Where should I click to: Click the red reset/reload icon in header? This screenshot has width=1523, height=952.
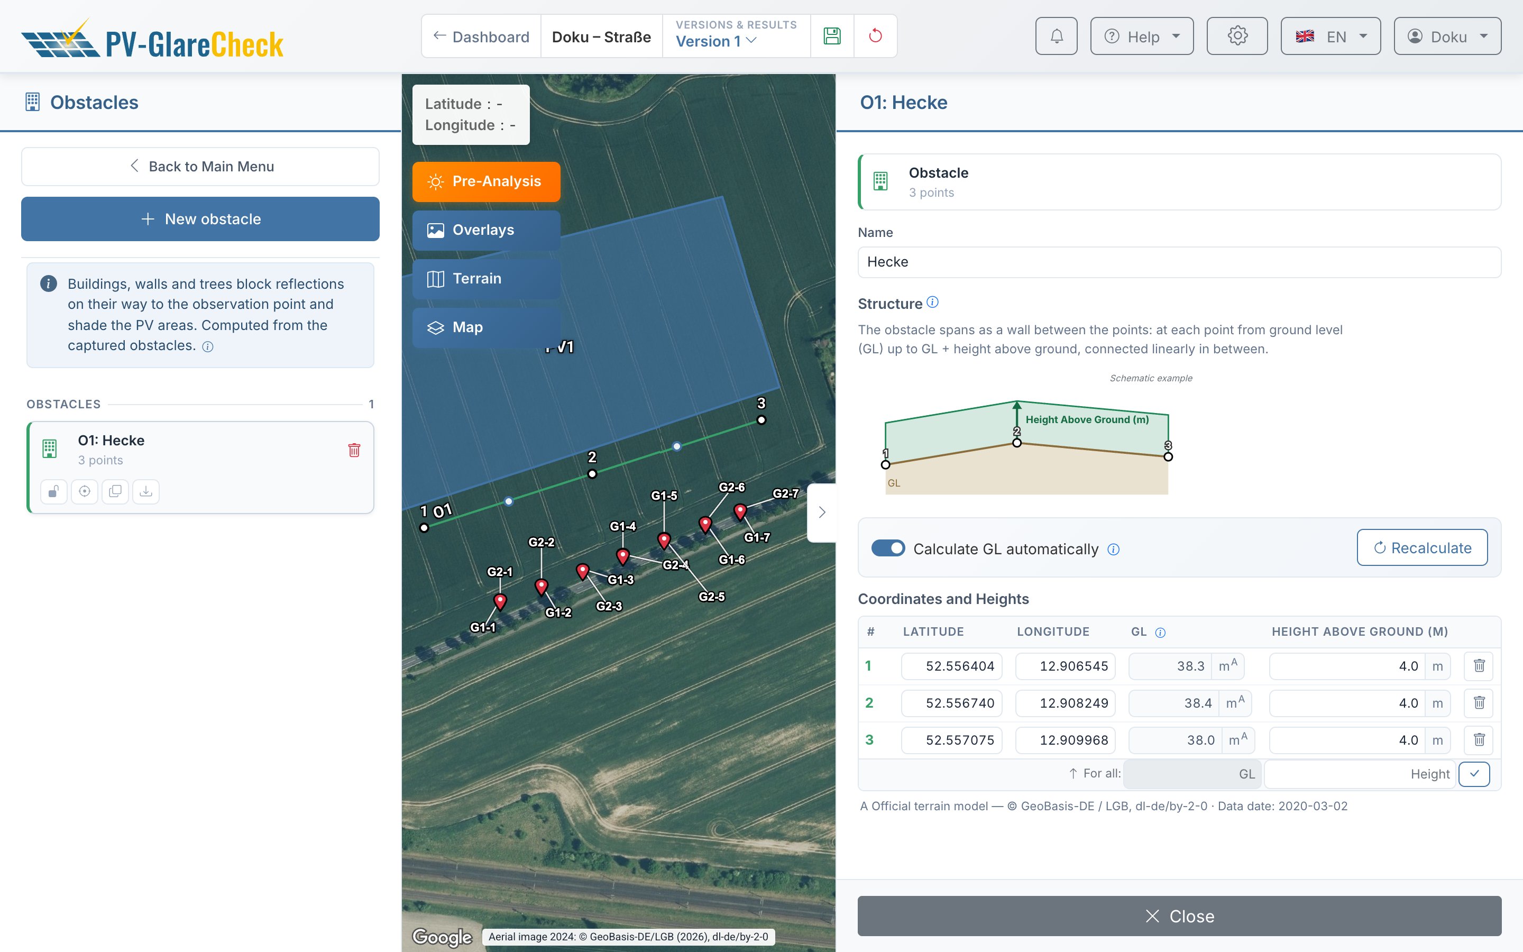tap(875, 36)
